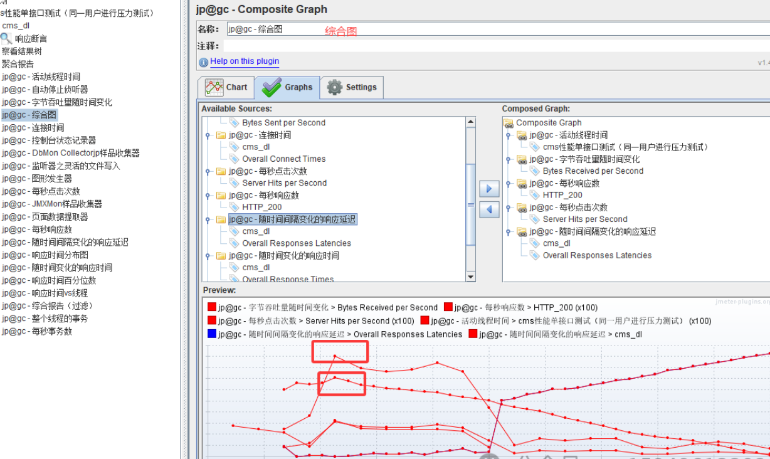
Task: Click the tag icon of Server Hits per Second in Composed Graph
Action: tap(535, 219)
